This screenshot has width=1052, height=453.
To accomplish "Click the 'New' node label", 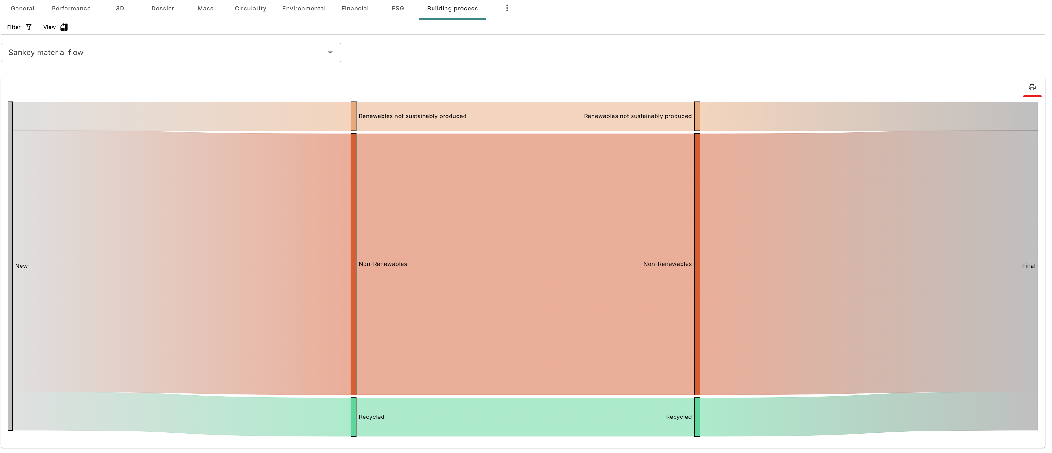I will coord(21,266).
